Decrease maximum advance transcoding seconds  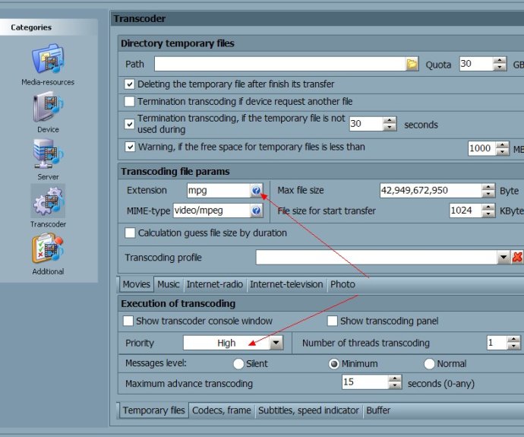395,385
